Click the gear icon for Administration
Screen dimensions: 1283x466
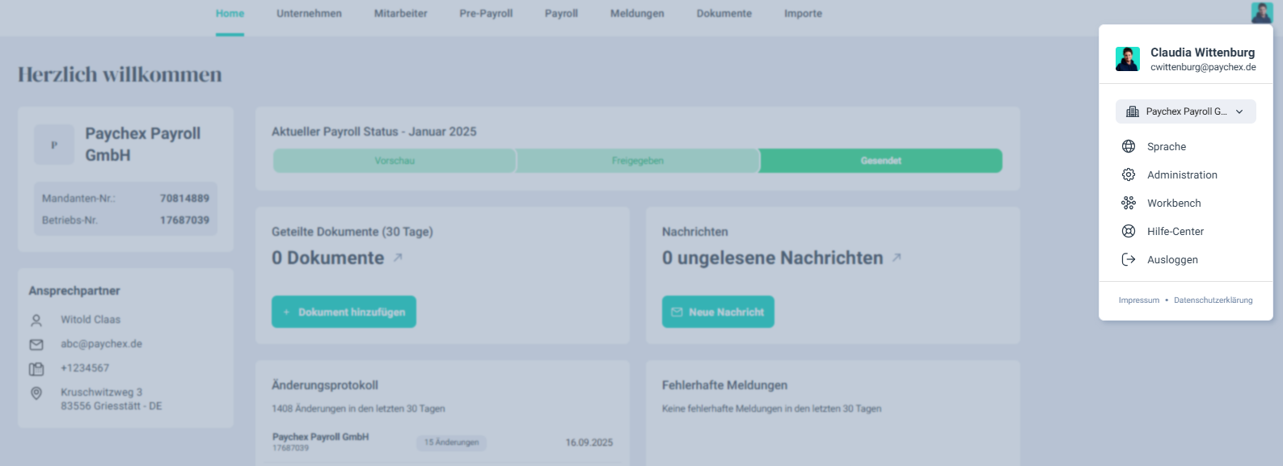tap(1129, 174)
